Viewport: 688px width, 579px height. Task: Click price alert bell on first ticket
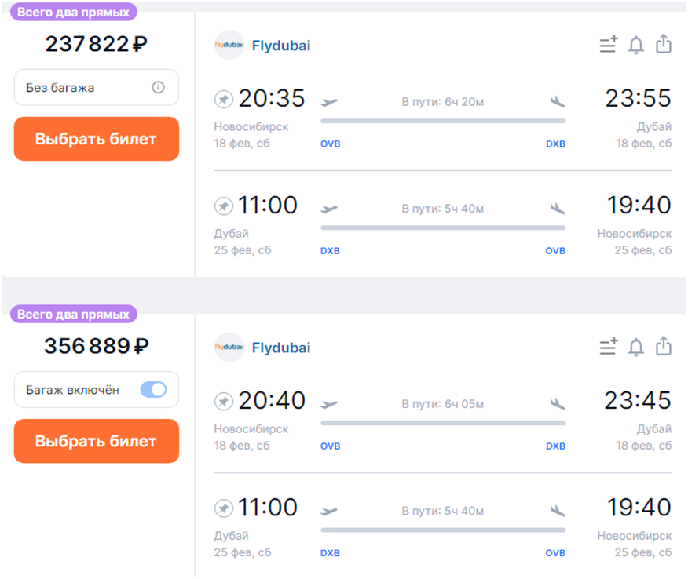(x=636, y=46)
